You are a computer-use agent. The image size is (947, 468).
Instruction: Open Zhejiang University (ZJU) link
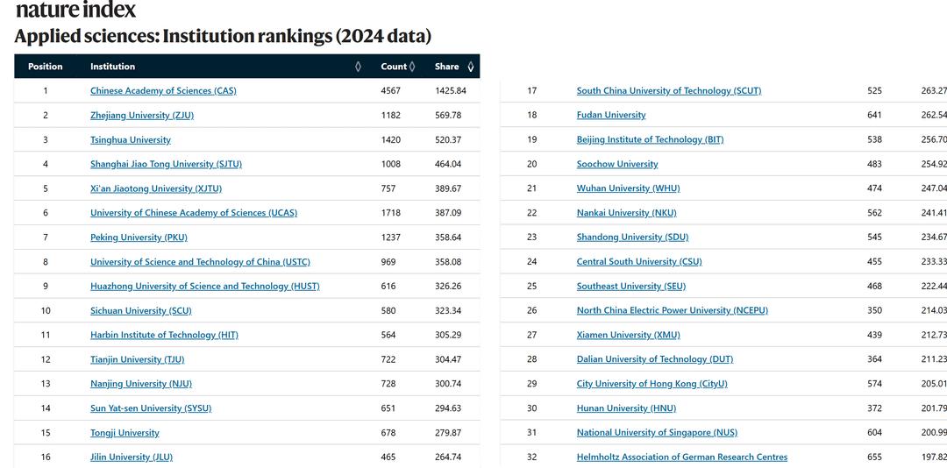142,116
